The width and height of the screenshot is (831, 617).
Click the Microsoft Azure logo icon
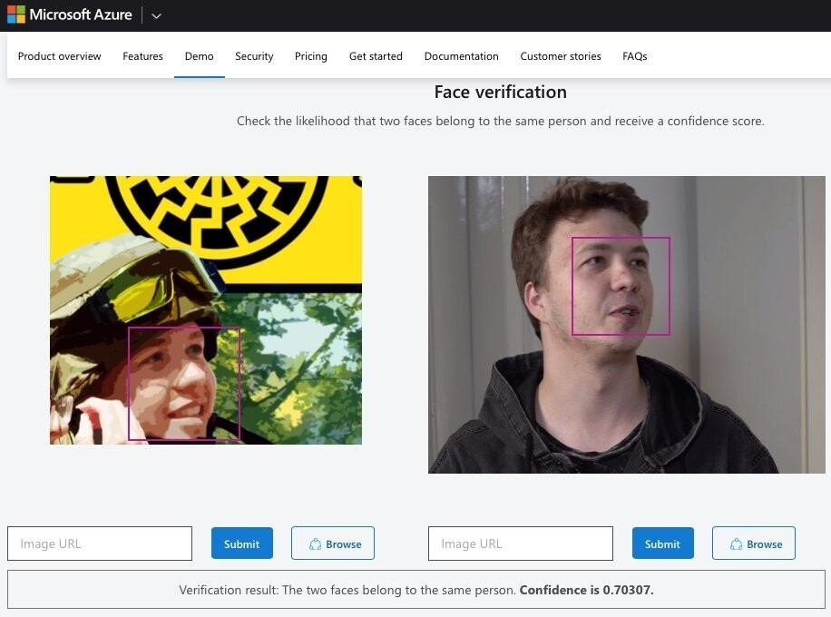(16, 15)
